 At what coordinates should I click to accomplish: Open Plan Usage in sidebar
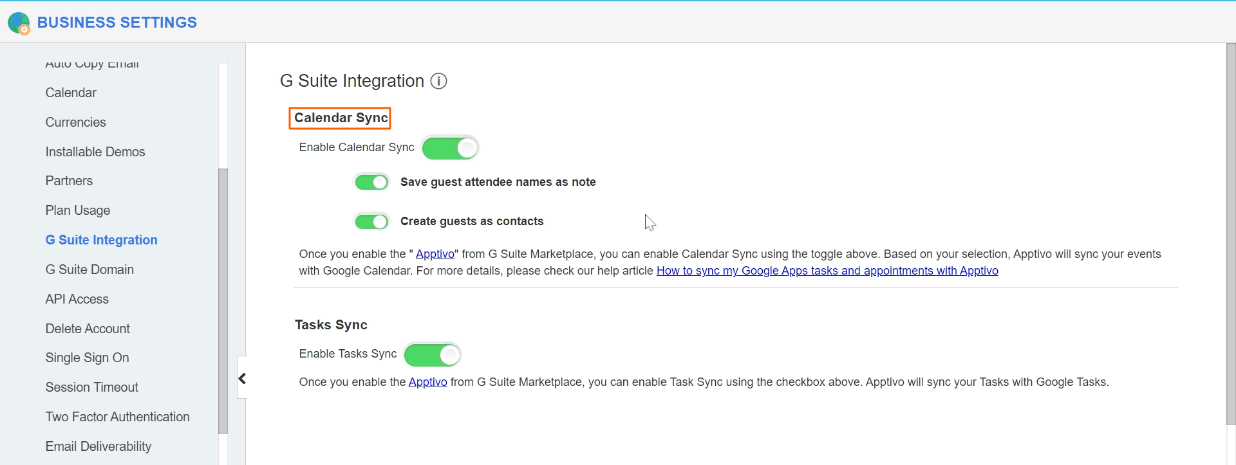pos(78,210)
